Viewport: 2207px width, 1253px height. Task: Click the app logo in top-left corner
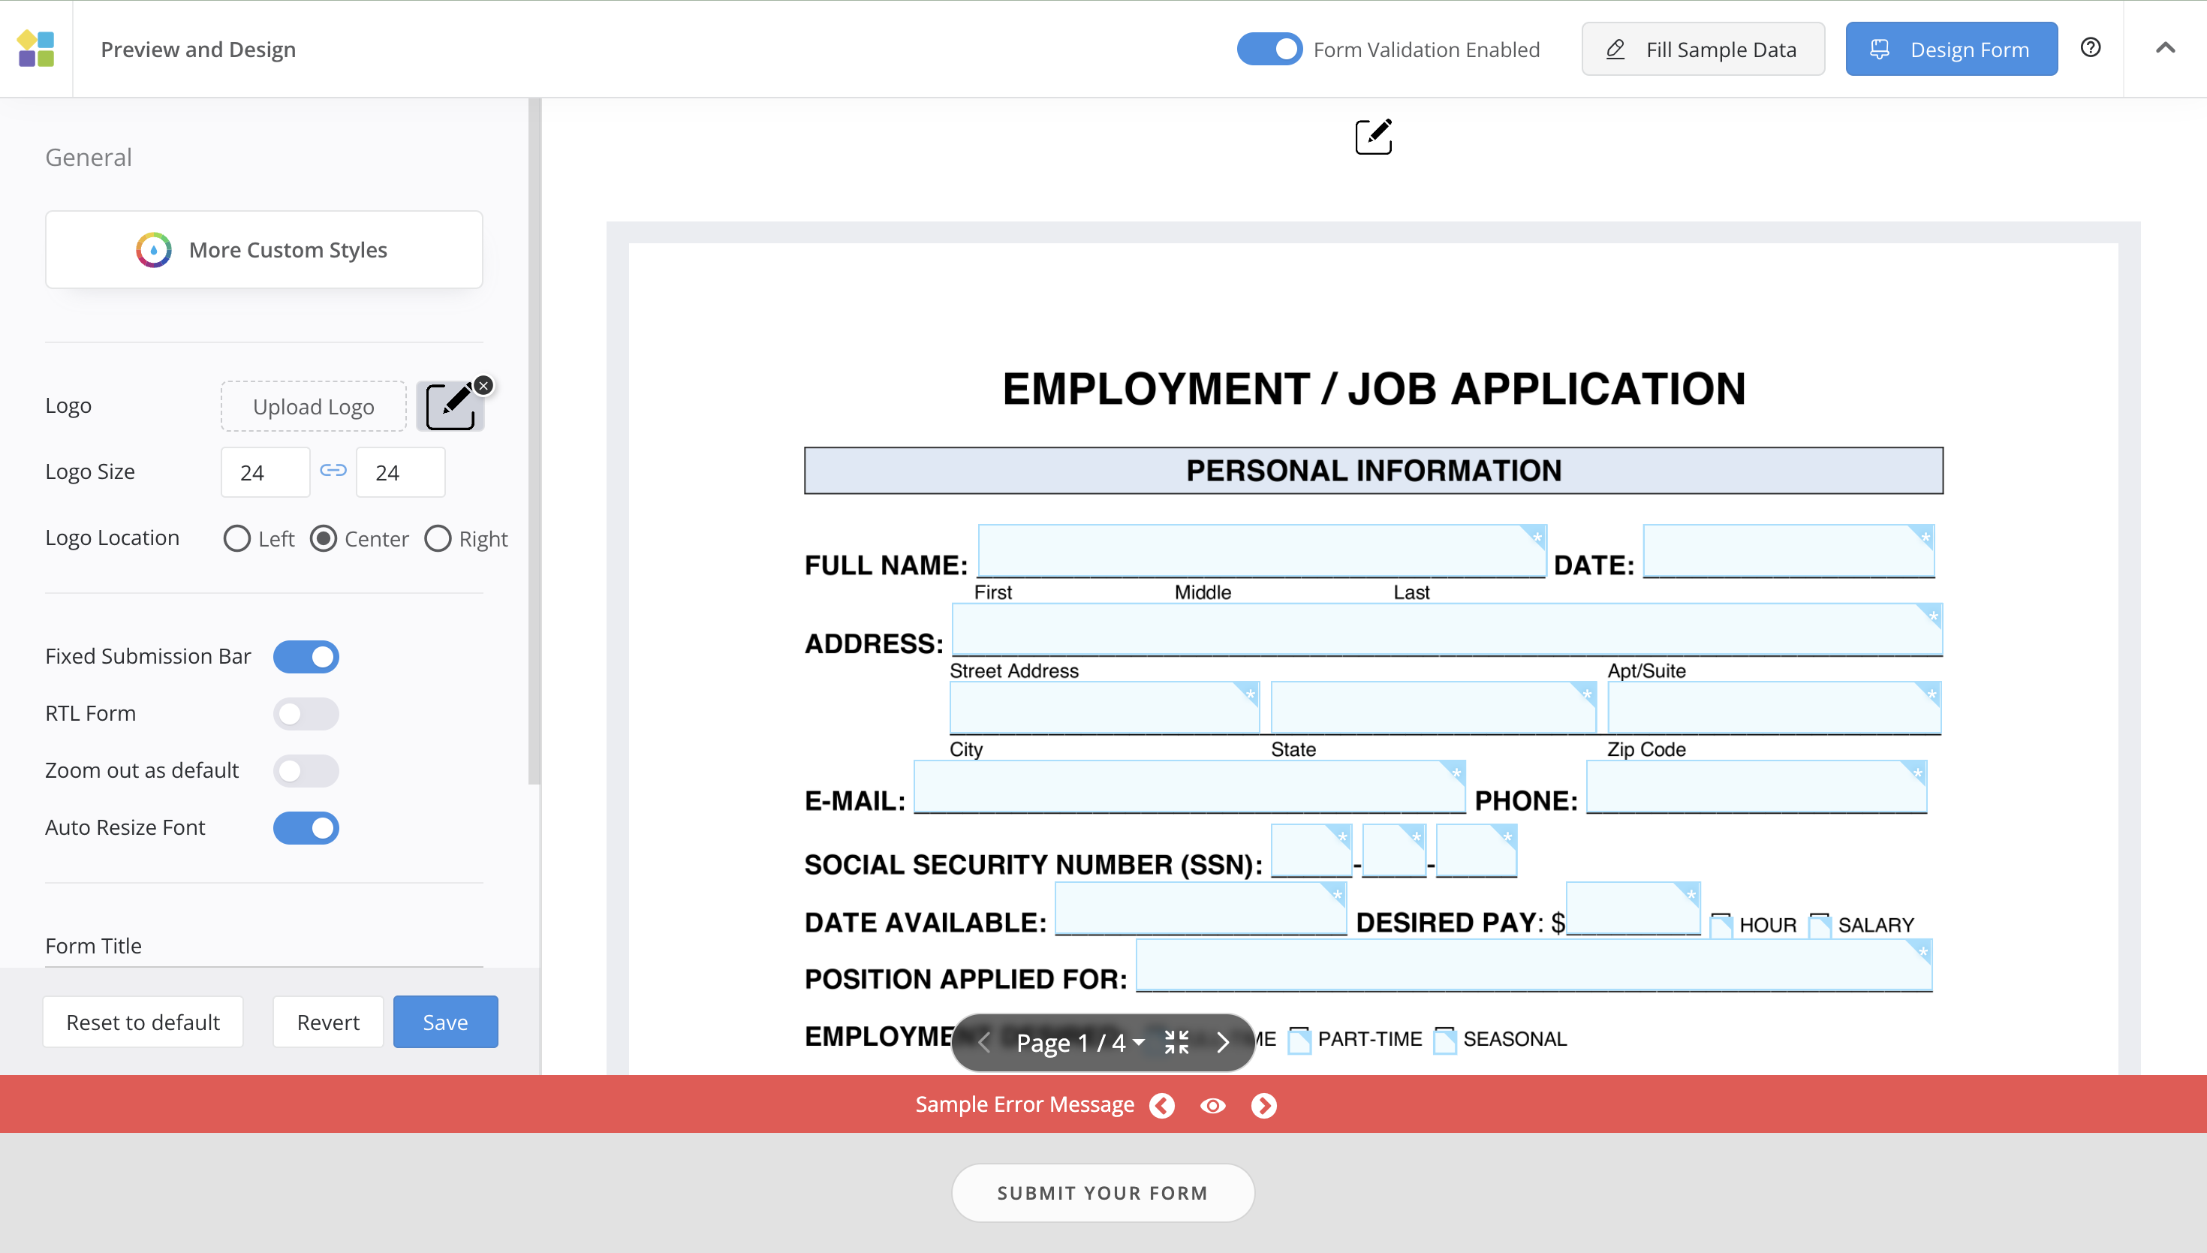pos(36,49)
